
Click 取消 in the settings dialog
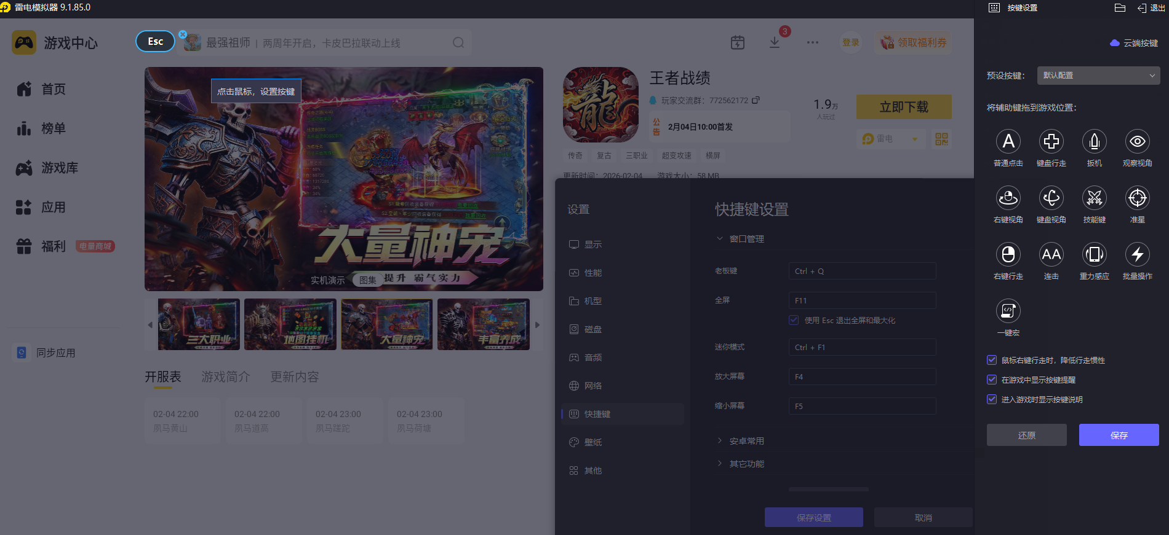[x=924, y=517]
